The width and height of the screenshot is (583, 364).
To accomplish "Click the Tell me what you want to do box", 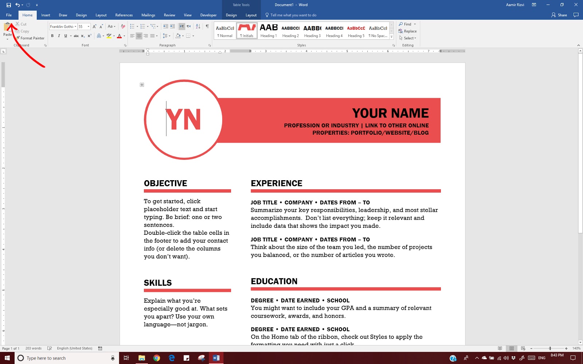I will click(291, 15).
